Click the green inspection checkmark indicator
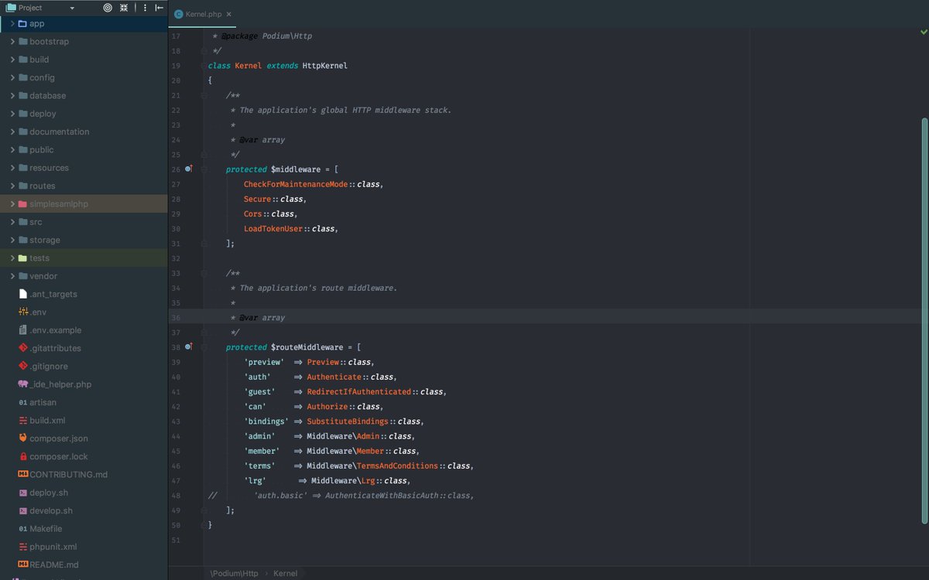Screen dimensions: 929x580 pos(924,32)
